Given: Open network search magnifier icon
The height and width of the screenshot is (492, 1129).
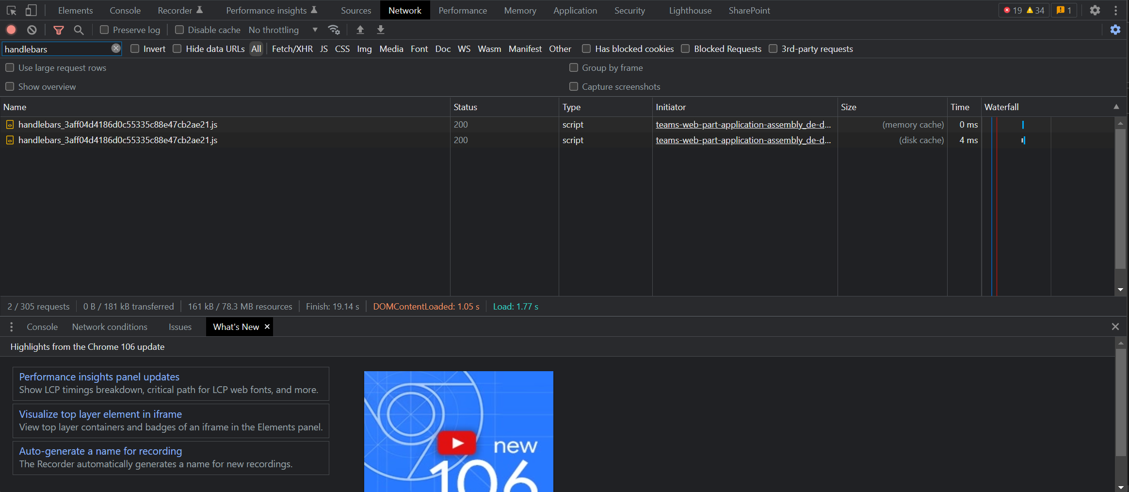Looking at the screenshot, I should tap(79, 30).
